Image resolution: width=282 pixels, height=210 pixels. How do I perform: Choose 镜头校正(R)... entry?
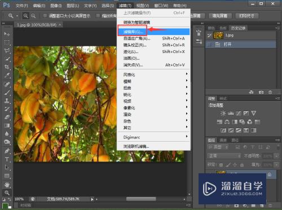(x=153, y=45)
